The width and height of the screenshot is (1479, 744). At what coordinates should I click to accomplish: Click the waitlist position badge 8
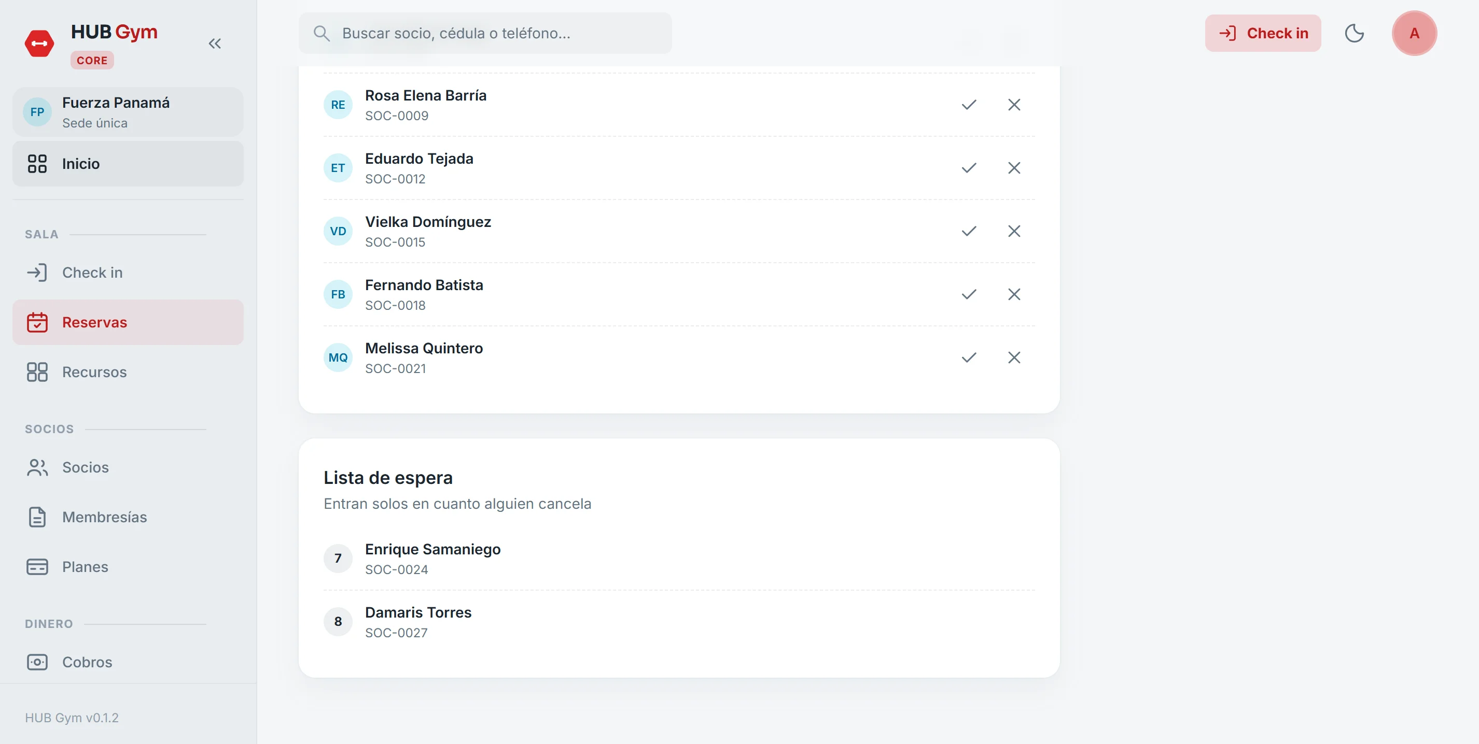(x=338, y=622)
